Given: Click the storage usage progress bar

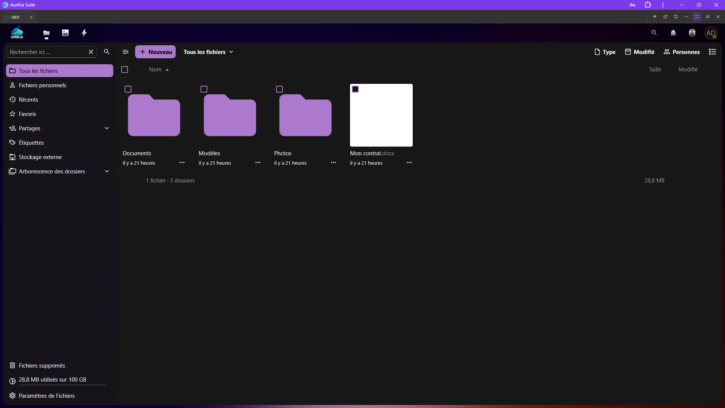Looking at the screenshot, I should [x=63, y=385].
